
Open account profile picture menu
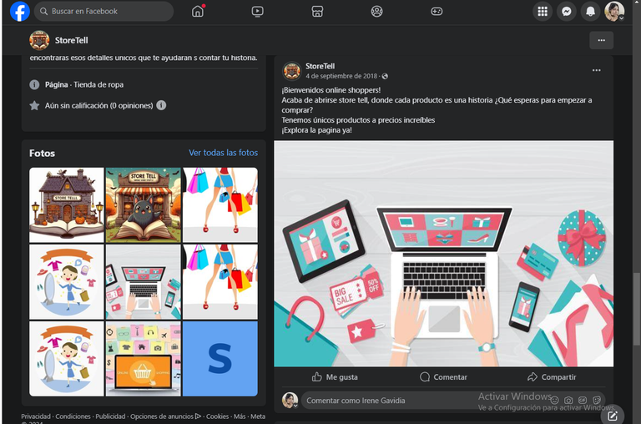click(x=614, y=12)
